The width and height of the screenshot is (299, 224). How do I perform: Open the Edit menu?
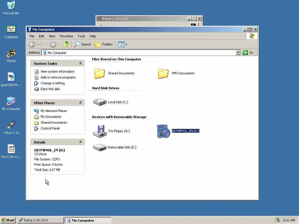tap(41, 36)
